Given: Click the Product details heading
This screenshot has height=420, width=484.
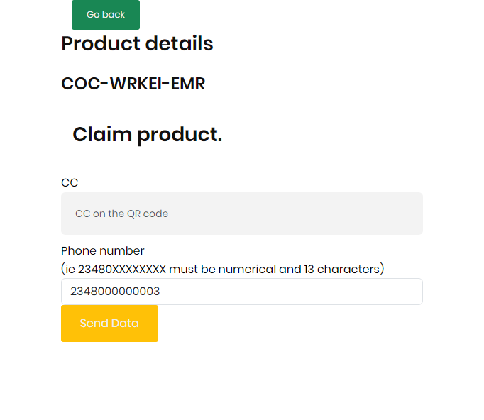Looking at the screenshot, I should point(137,43).
